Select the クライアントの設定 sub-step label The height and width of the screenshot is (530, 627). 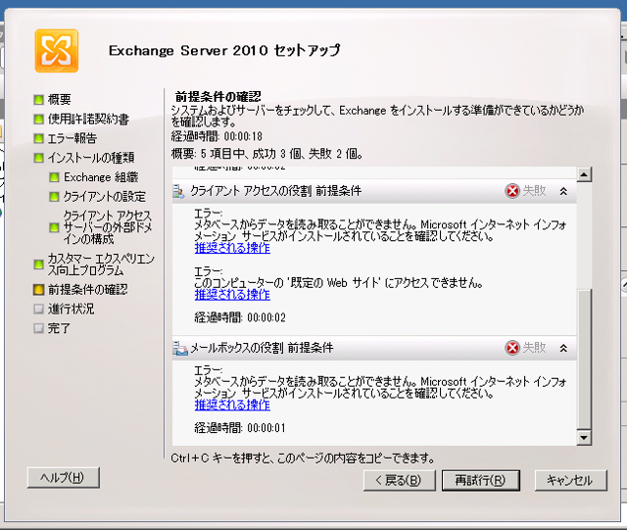[105, 196]
